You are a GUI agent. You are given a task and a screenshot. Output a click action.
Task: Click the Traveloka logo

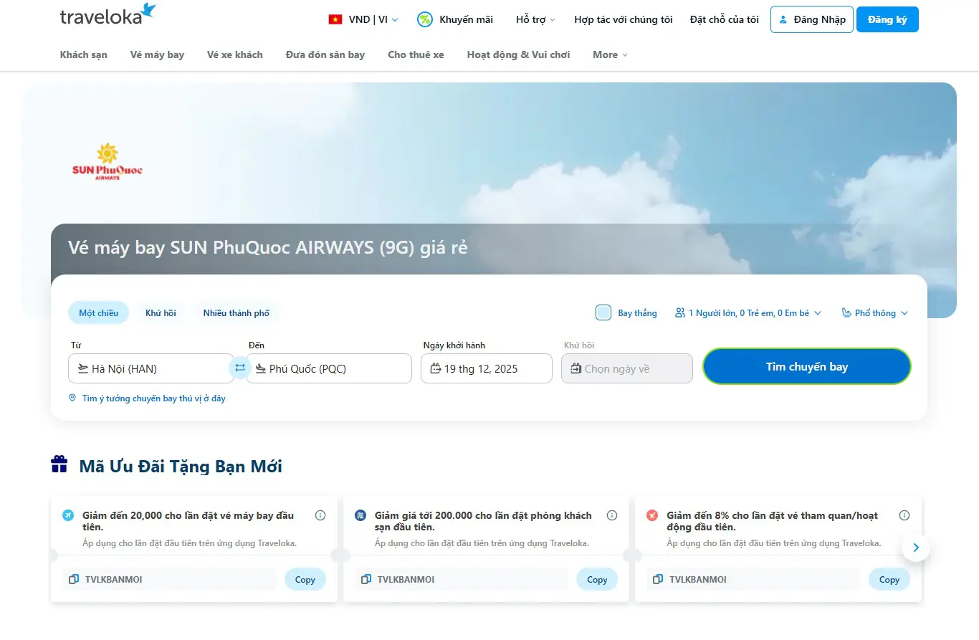[108, 15]
